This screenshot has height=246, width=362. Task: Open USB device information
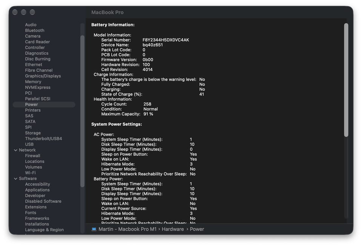(29, 144)
